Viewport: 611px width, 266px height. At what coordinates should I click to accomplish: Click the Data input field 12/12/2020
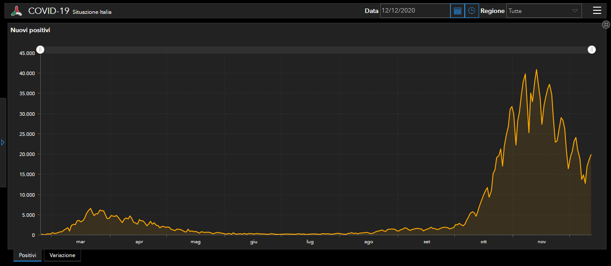pyautogui.click(x=415, y=11)
